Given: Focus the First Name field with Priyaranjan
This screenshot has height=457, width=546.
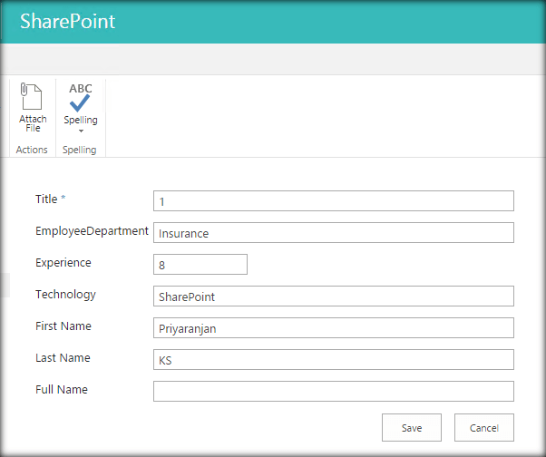Looking at the screenshot, I should pyautogui.click(x=333, y=328).
